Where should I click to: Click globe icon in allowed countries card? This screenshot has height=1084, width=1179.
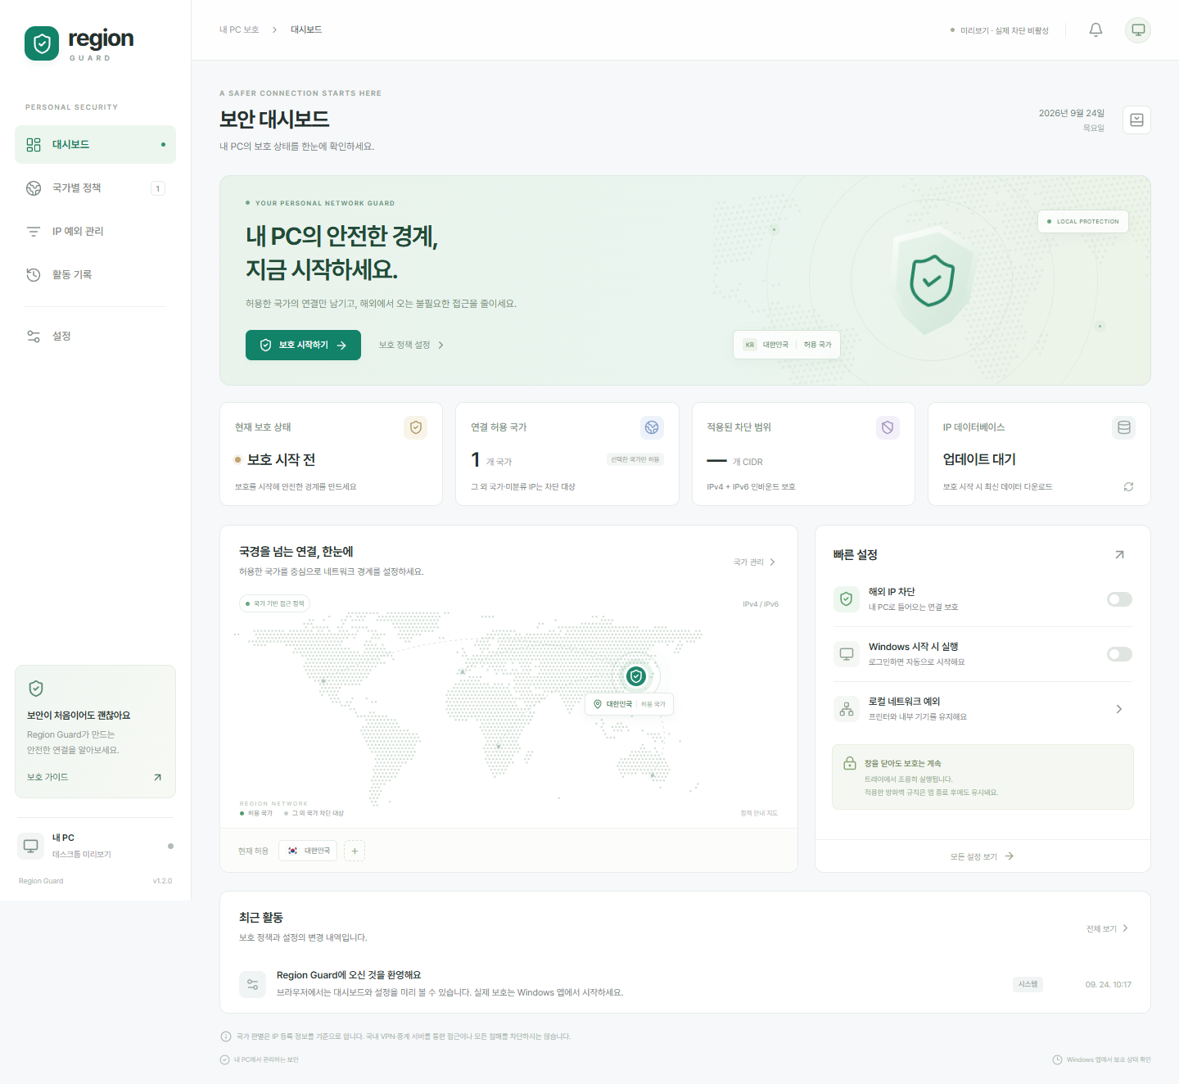tap(652, 427)
